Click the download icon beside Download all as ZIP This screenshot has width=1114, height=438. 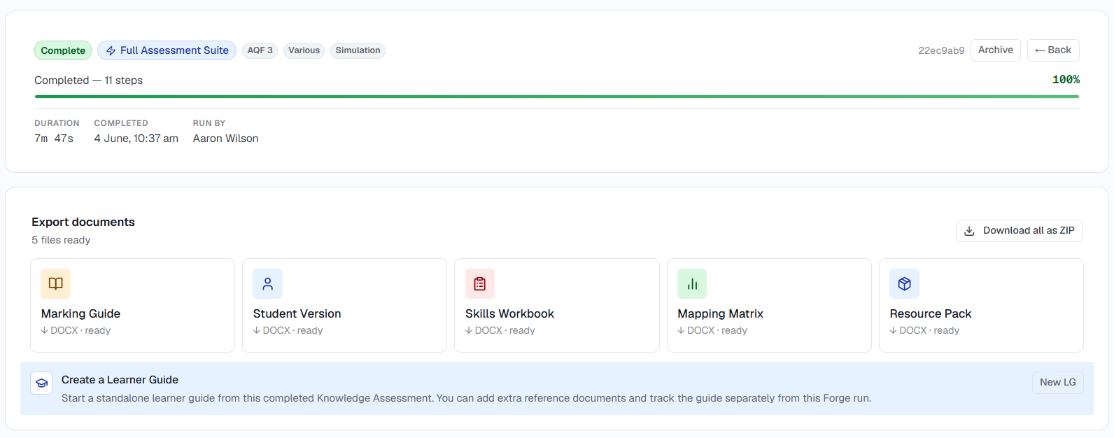[969, 231]
